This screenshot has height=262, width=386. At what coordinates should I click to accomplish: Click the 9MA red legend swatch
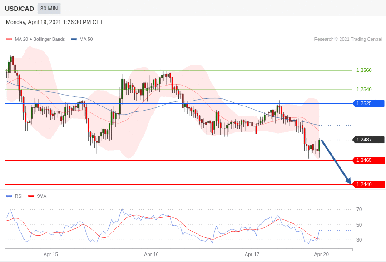31,196
